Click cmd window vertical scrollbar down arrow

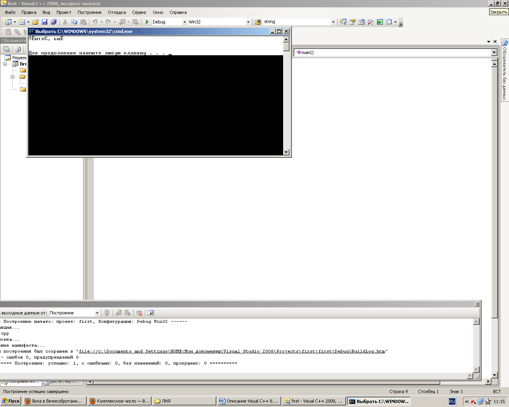[286, 152]
